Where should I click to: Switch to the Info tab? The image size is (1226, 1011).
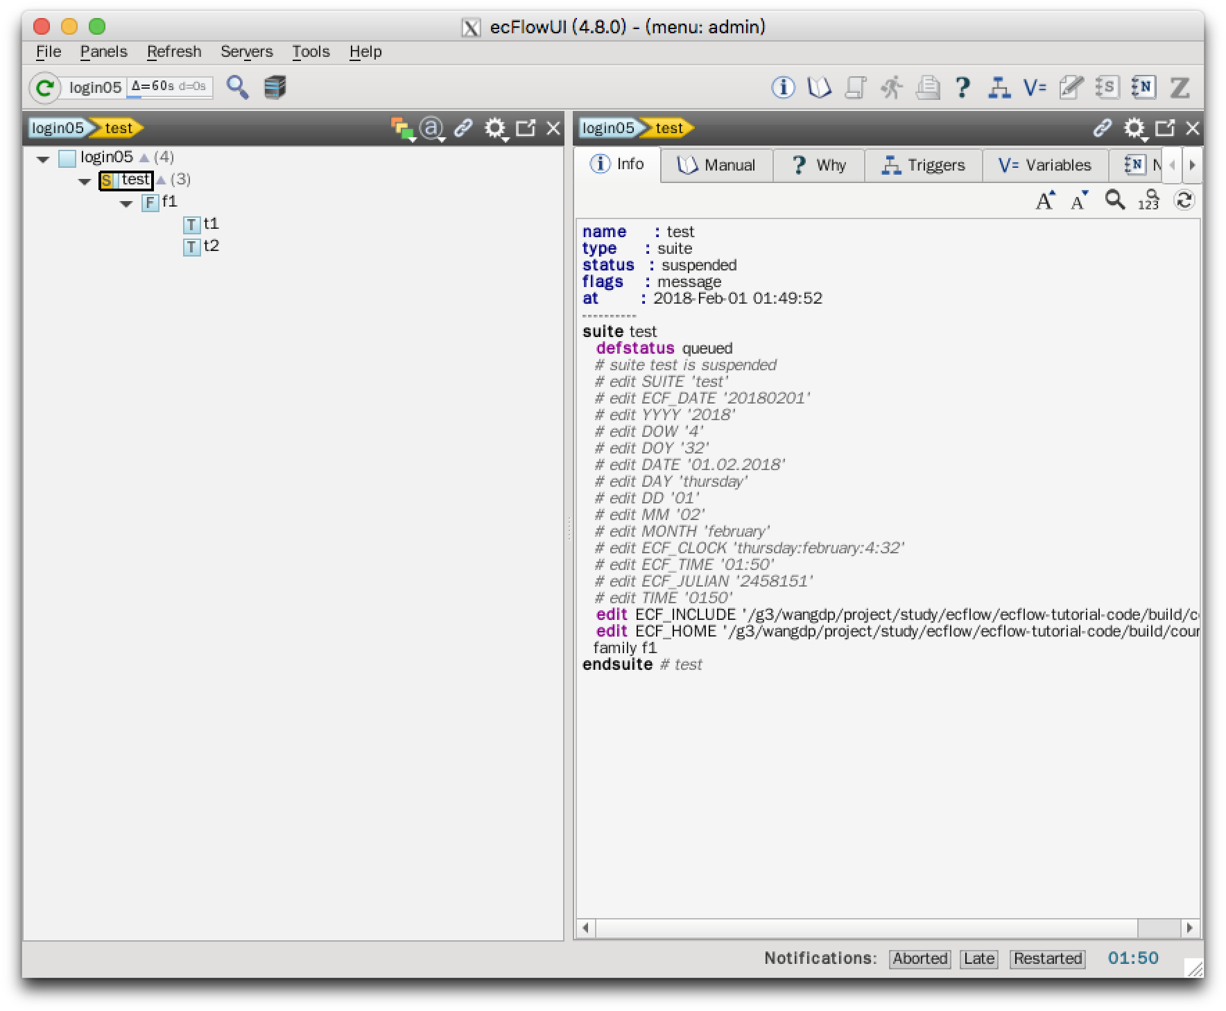click(617, 164)
